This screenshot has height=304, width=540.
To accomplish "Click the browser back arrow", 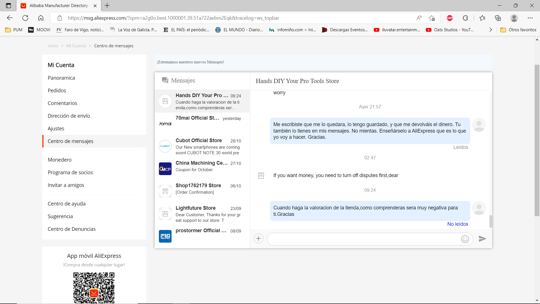I will [x=10, y=18].
